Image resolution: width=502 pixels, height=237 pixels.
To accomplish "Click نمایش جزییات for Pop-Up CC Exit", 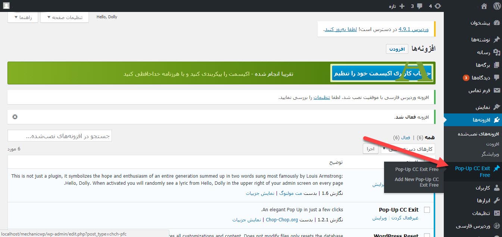I will pyautogui.click(x=247, y=219).
